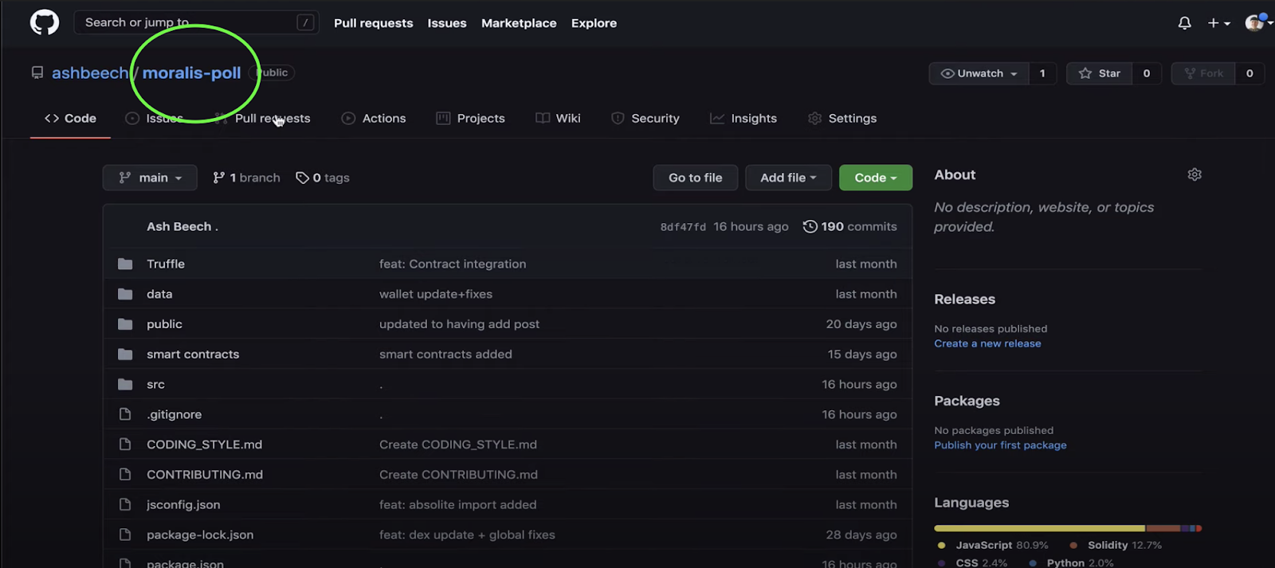The width and height of the screenshot is (1275, 568).
Task: Expand the main branch dropdown
Action: pyautogui.click(x=150, y=178)
